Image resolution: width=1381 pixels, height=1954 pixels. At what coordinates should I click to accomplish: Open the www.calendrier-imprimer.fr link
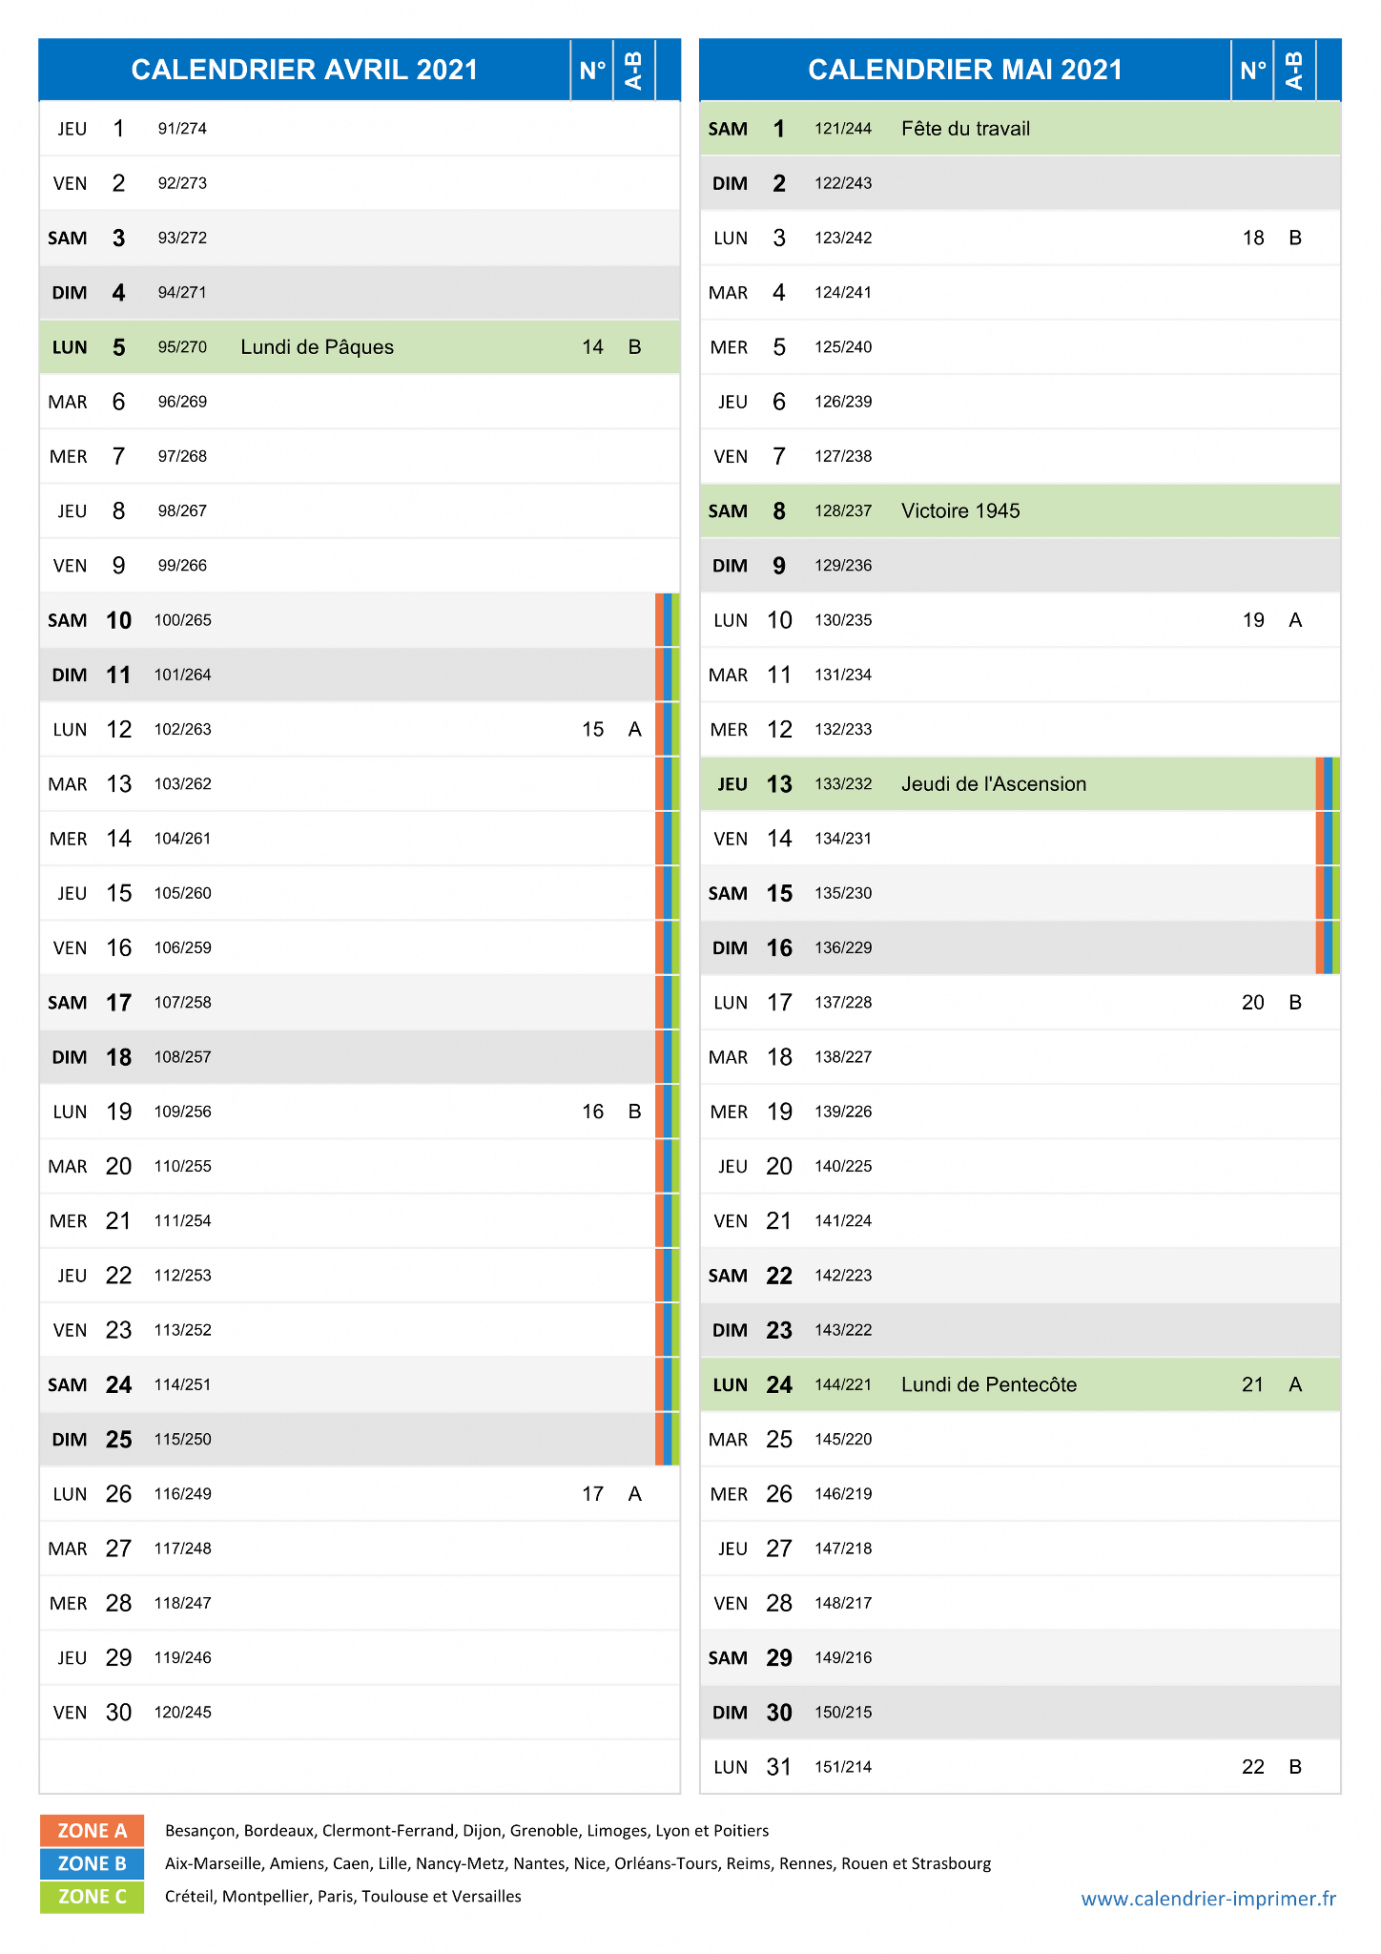tap(1208, 1899)
